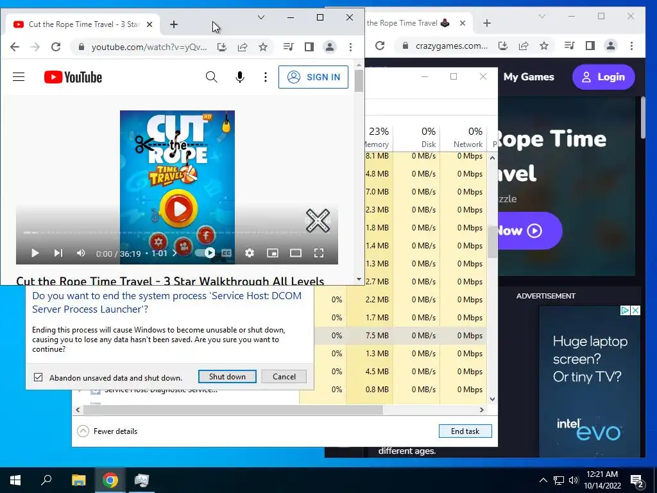Mute the YouTube video volume

(81, 253)
